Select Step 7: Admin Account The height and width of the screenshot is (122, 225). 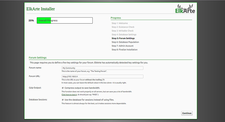pyautogui.click(x=122, y=46)
